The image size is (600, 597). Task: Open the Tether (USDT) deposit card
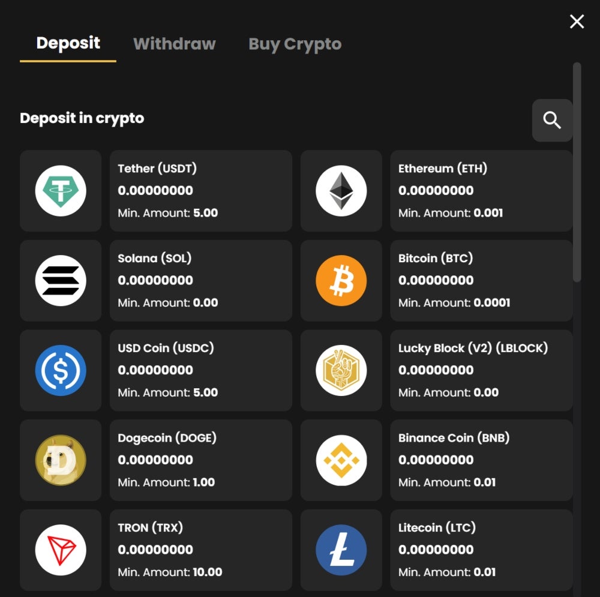[201, 191]
